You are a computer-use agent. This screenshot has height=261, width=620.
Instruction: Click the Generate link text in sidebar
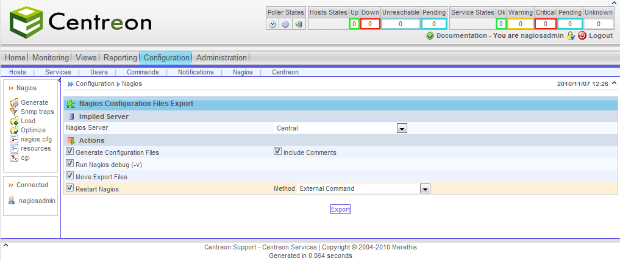pyautogui.click(x=34, y=103)
